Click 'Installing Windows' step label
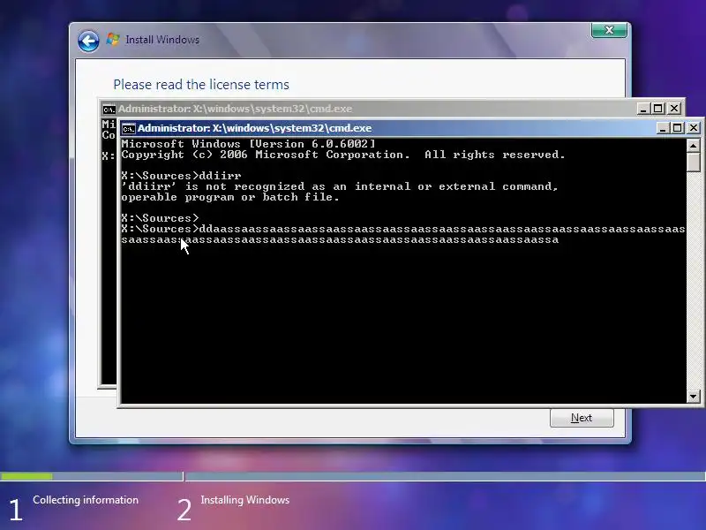 (x=245, y=500)
